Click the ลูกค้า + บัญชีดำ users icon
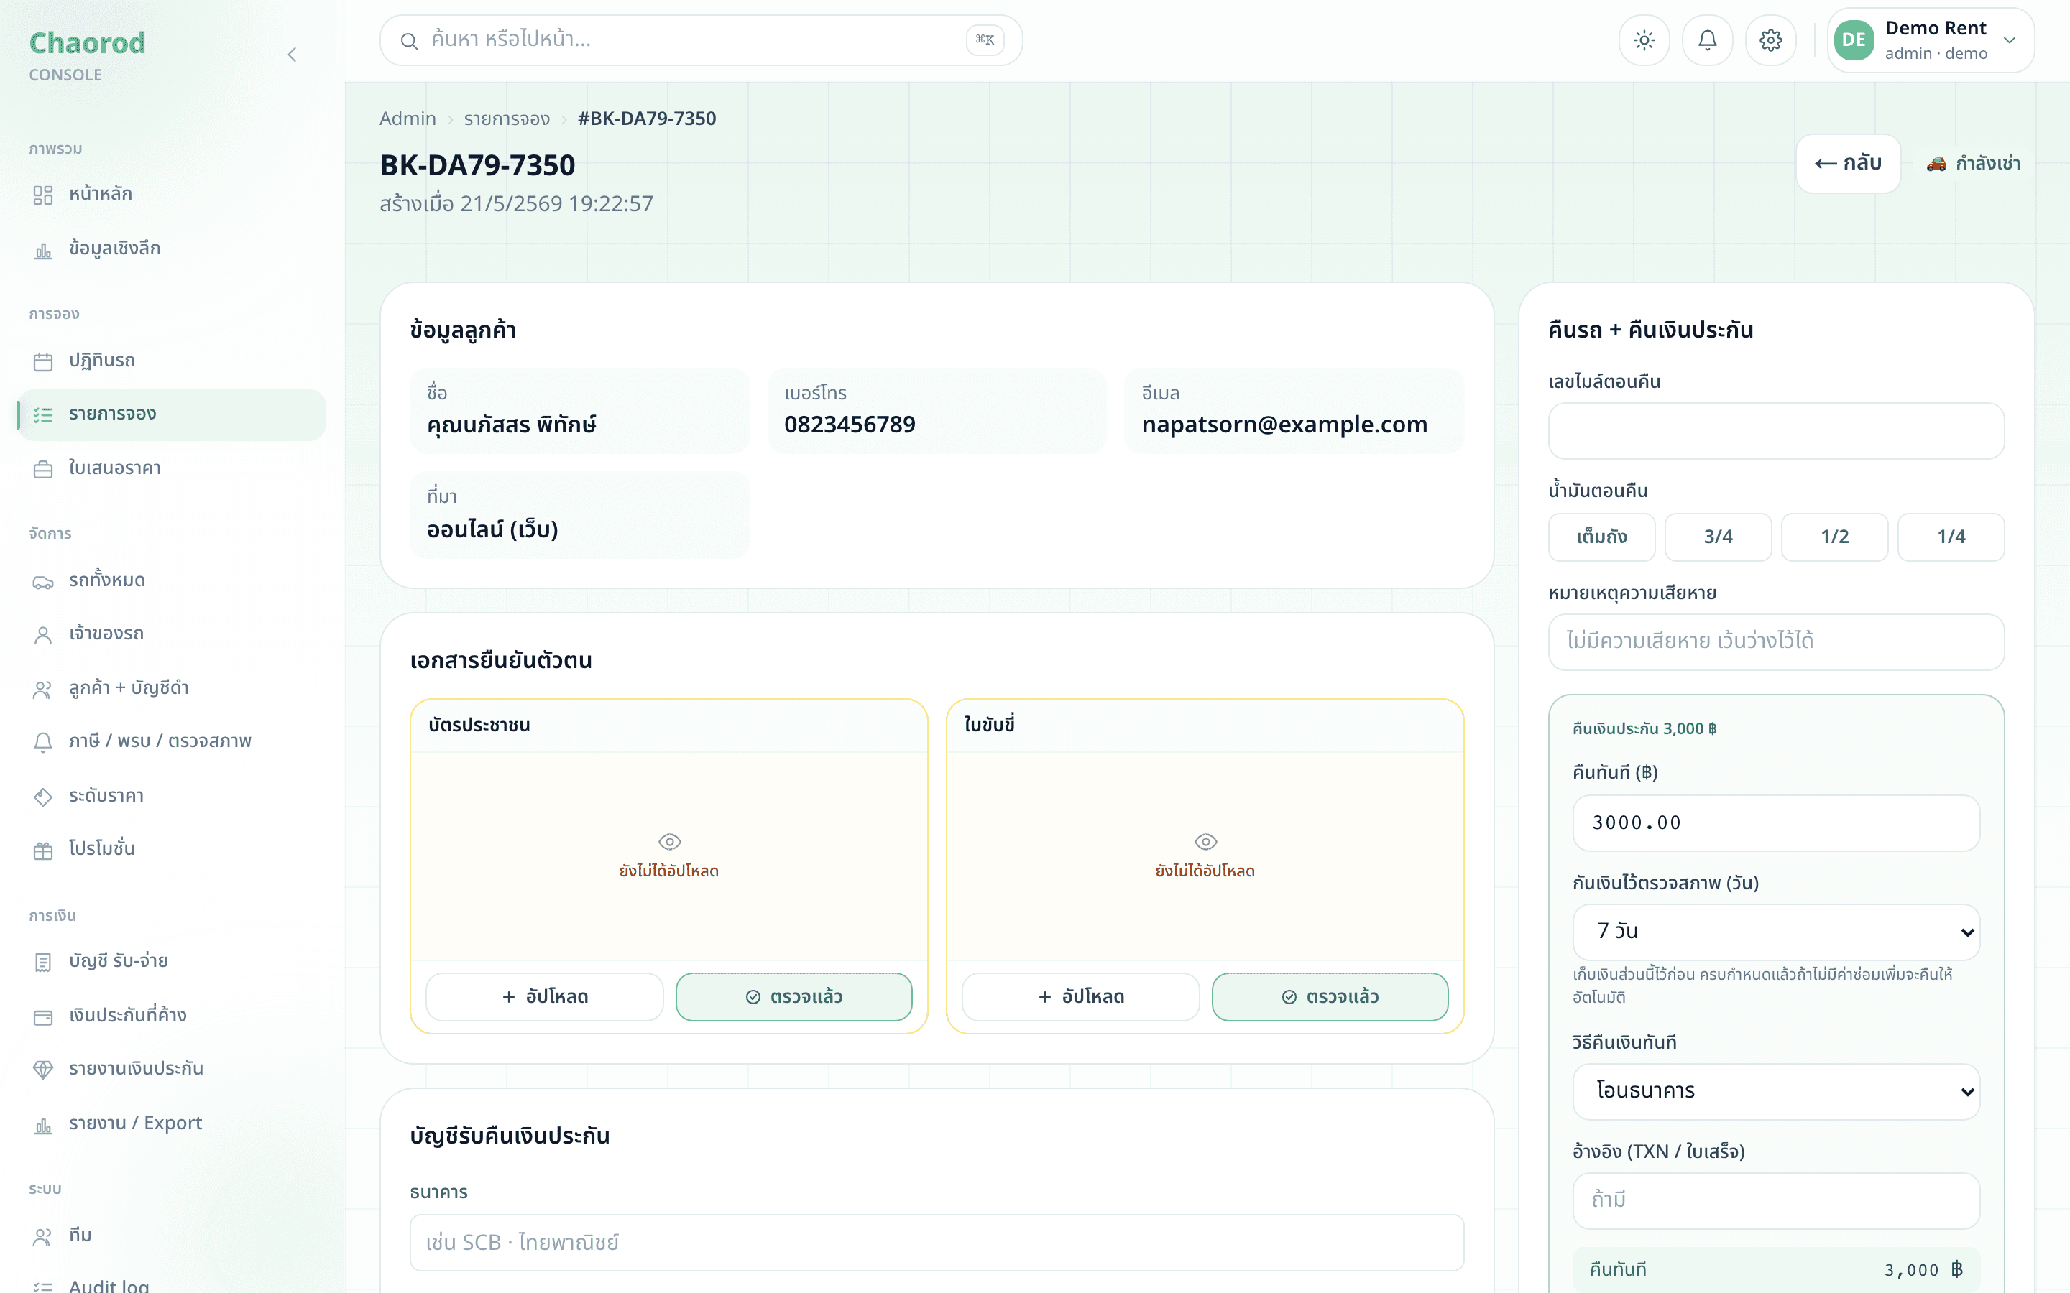 (43, 690)
